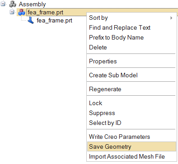Choose Write Creo Parameters

120,137
